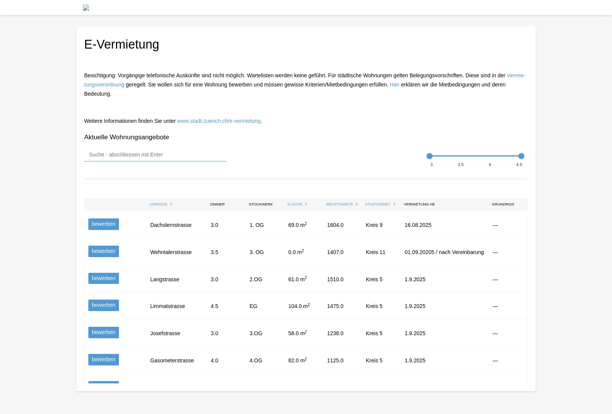Image resolution: width=612 pixels, height=414 pixels.
Task: Click rent value 1238.0
Action: [x=335, y=333]
